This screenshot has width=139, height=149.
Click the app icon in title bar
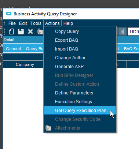9,14
